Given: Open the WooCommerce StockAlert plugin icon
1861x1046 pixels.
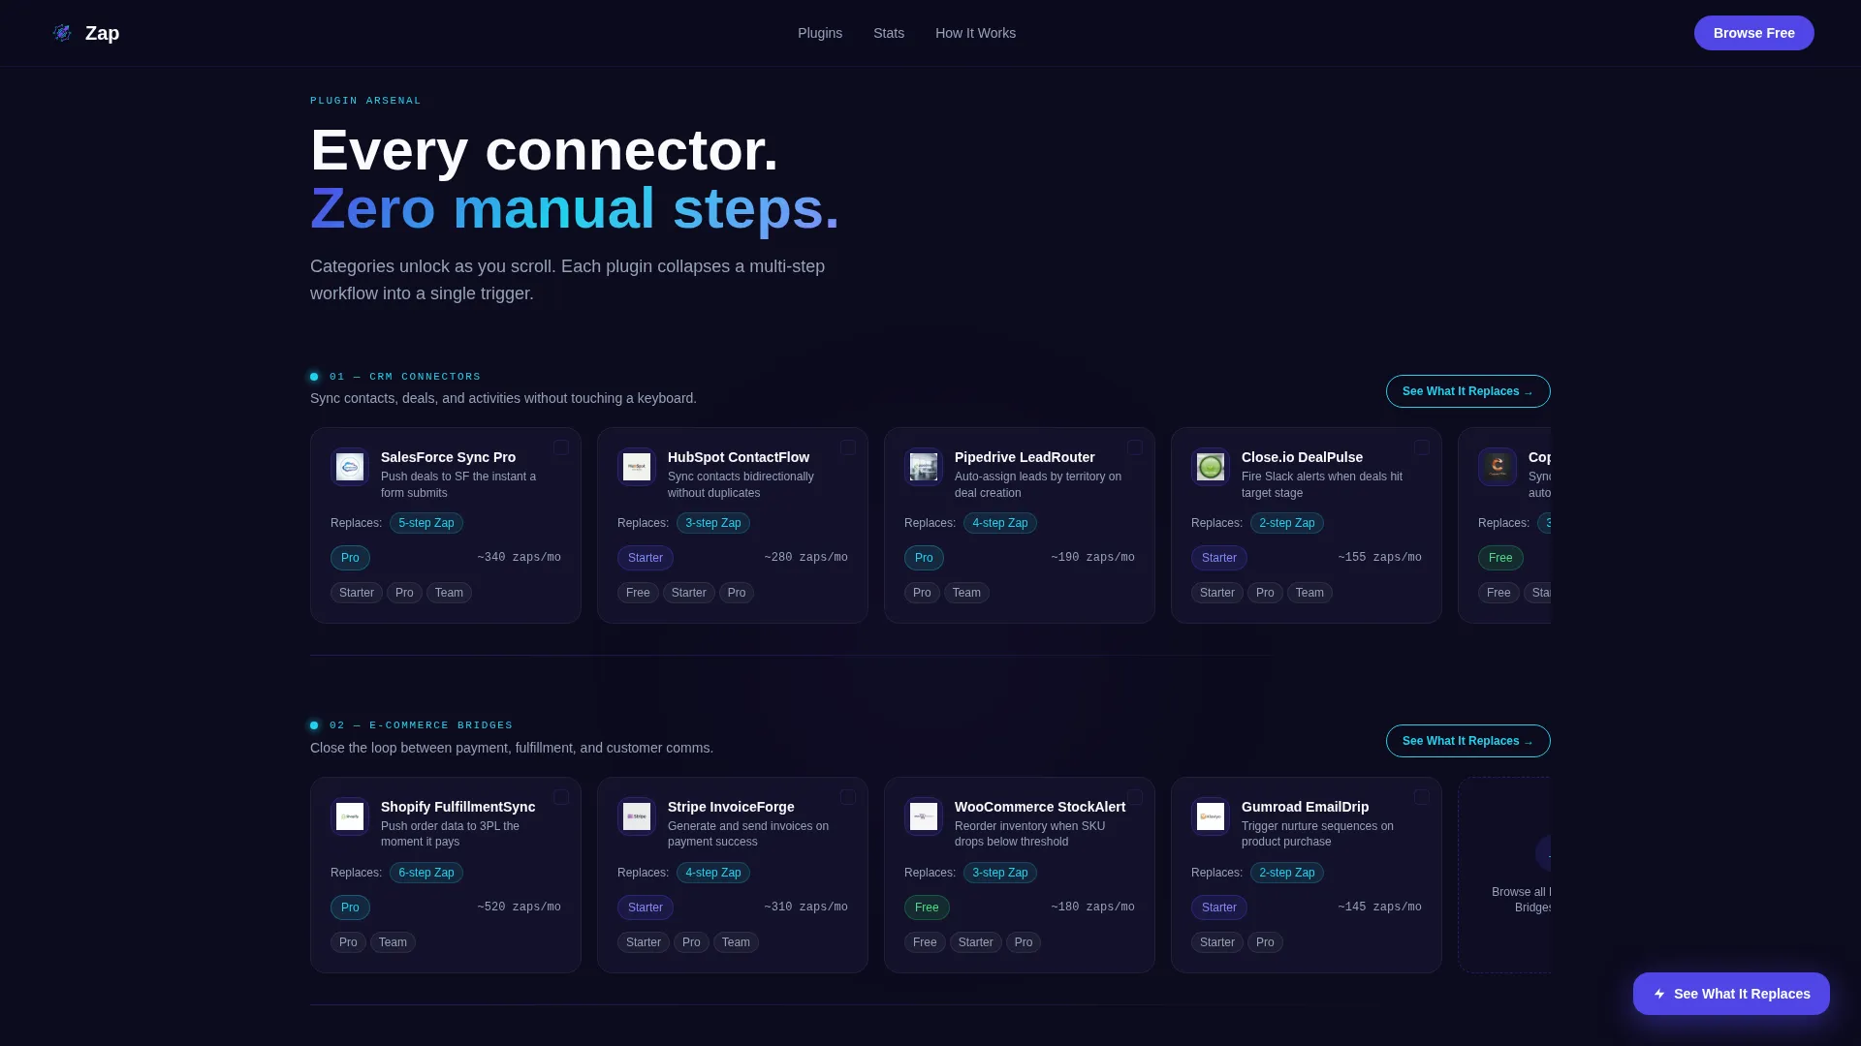Looking at the screenshot, I should (x=924, y=816).
